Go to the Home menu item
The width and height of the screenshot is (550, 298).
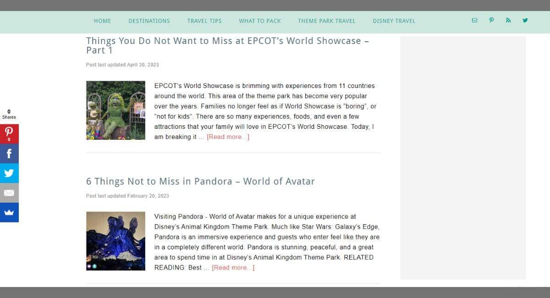[x=103, y=21]
